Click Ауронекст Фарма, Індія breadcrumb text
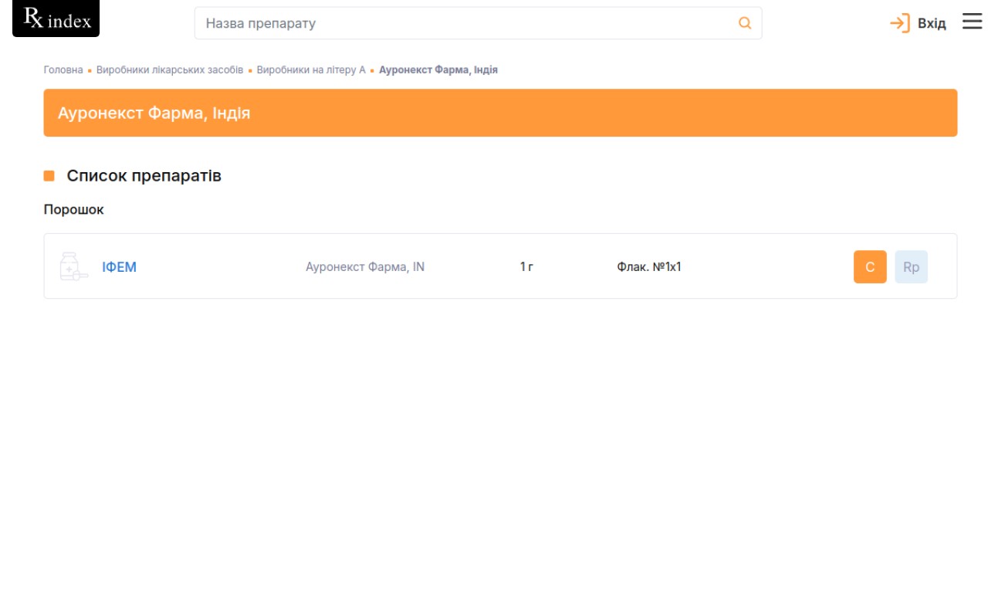The width and height of the screenshot is (988, 593). pyautogui.click(x=438, y=69)
